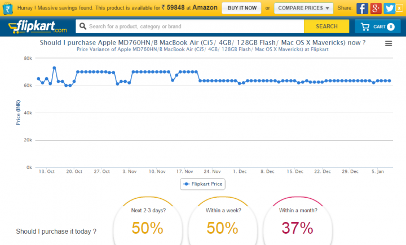
Task: Click the 8. Dec date label
Action: coord(267,172)
